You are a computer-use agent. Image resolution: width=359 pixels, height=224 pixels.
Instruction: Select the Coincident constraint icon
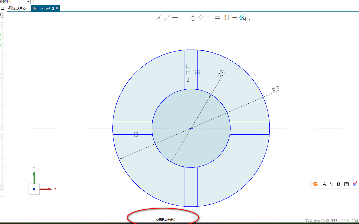[159, 18]
